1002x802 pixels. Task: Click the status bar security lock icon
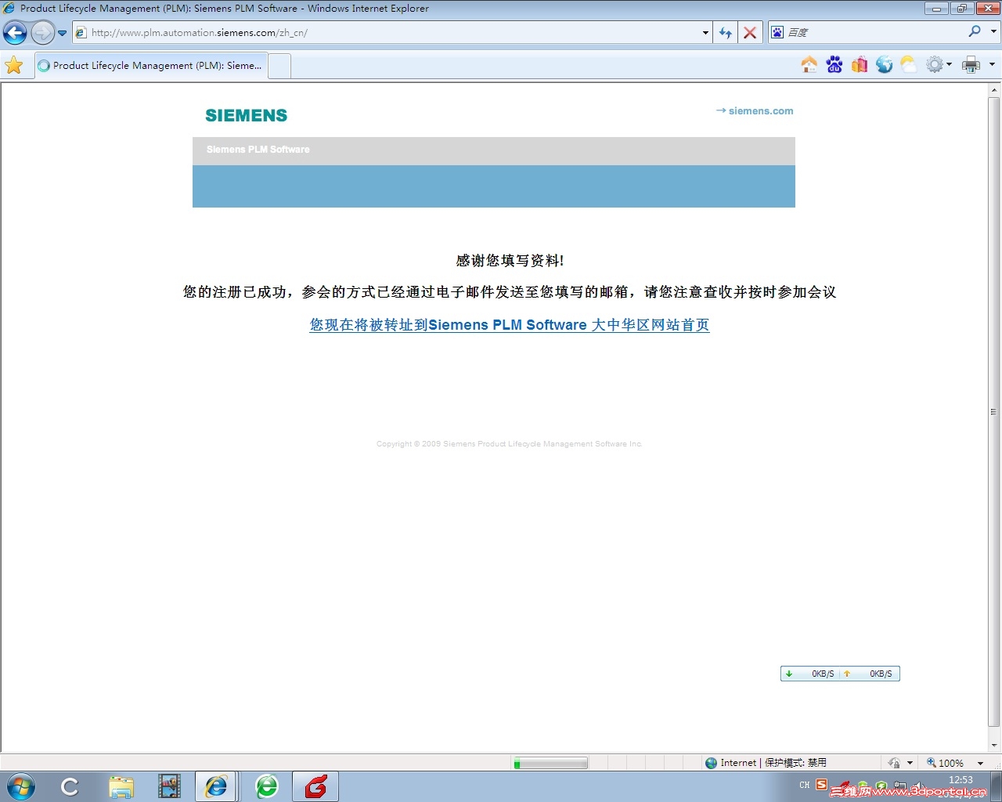pos(894,763)
